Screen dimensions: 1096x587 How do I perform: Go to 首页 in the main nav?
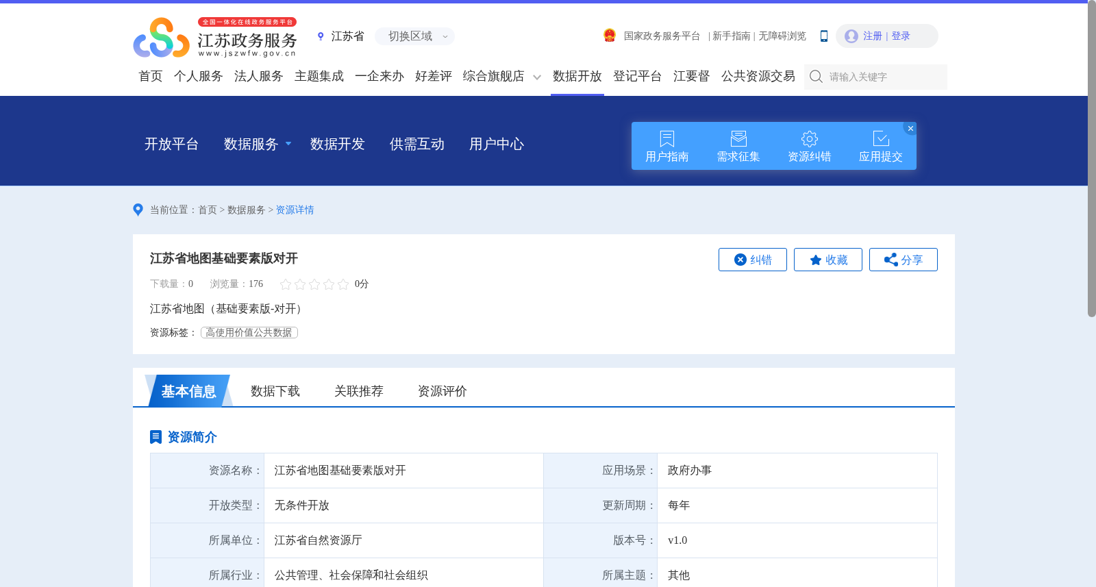[151, 76]
